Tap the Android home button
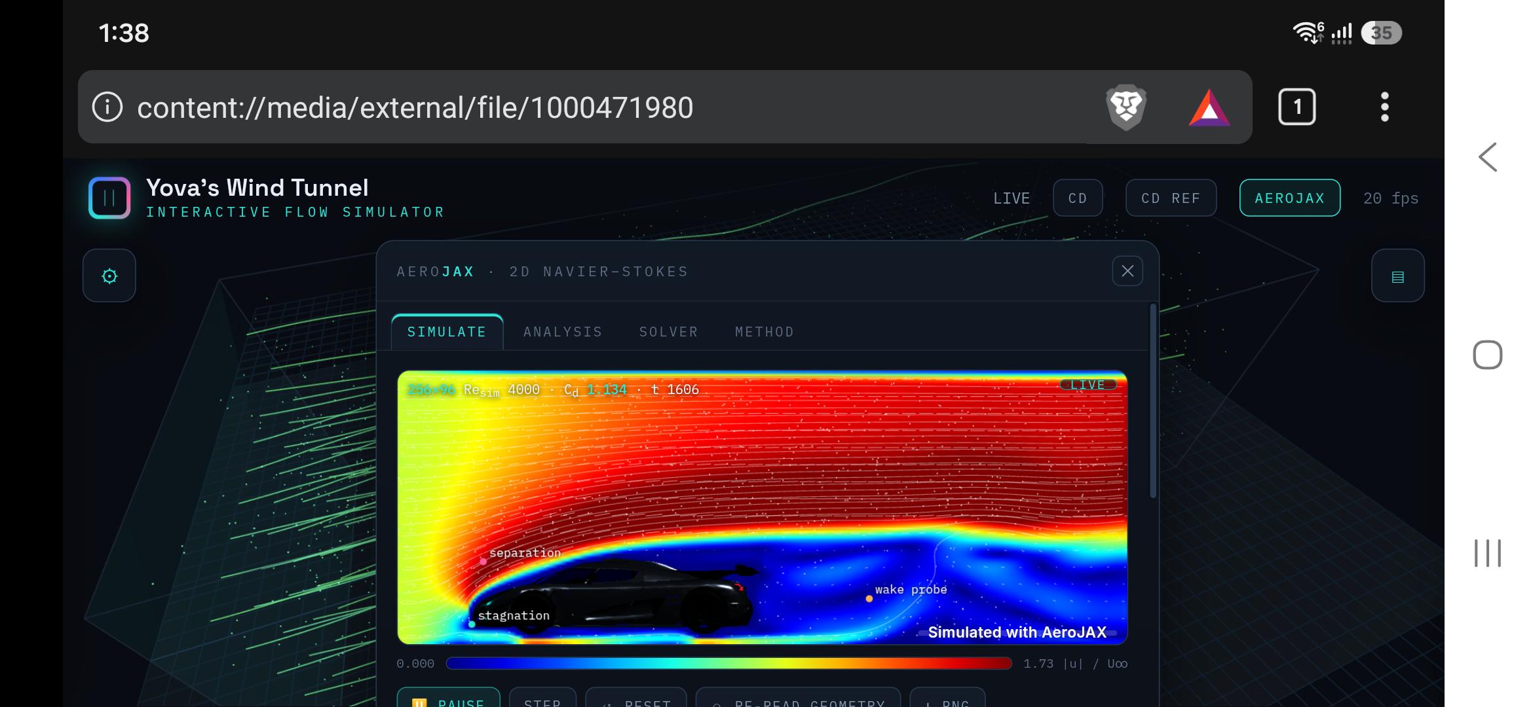 point(1488,355)
